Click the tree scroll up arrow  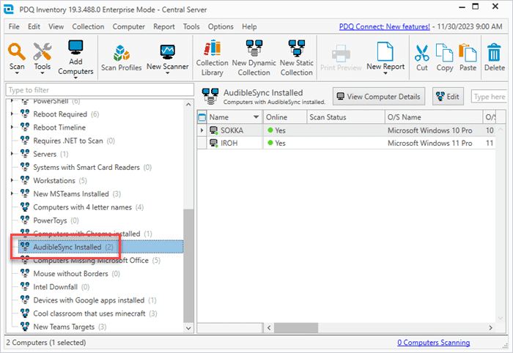click(x=188, y=105)
